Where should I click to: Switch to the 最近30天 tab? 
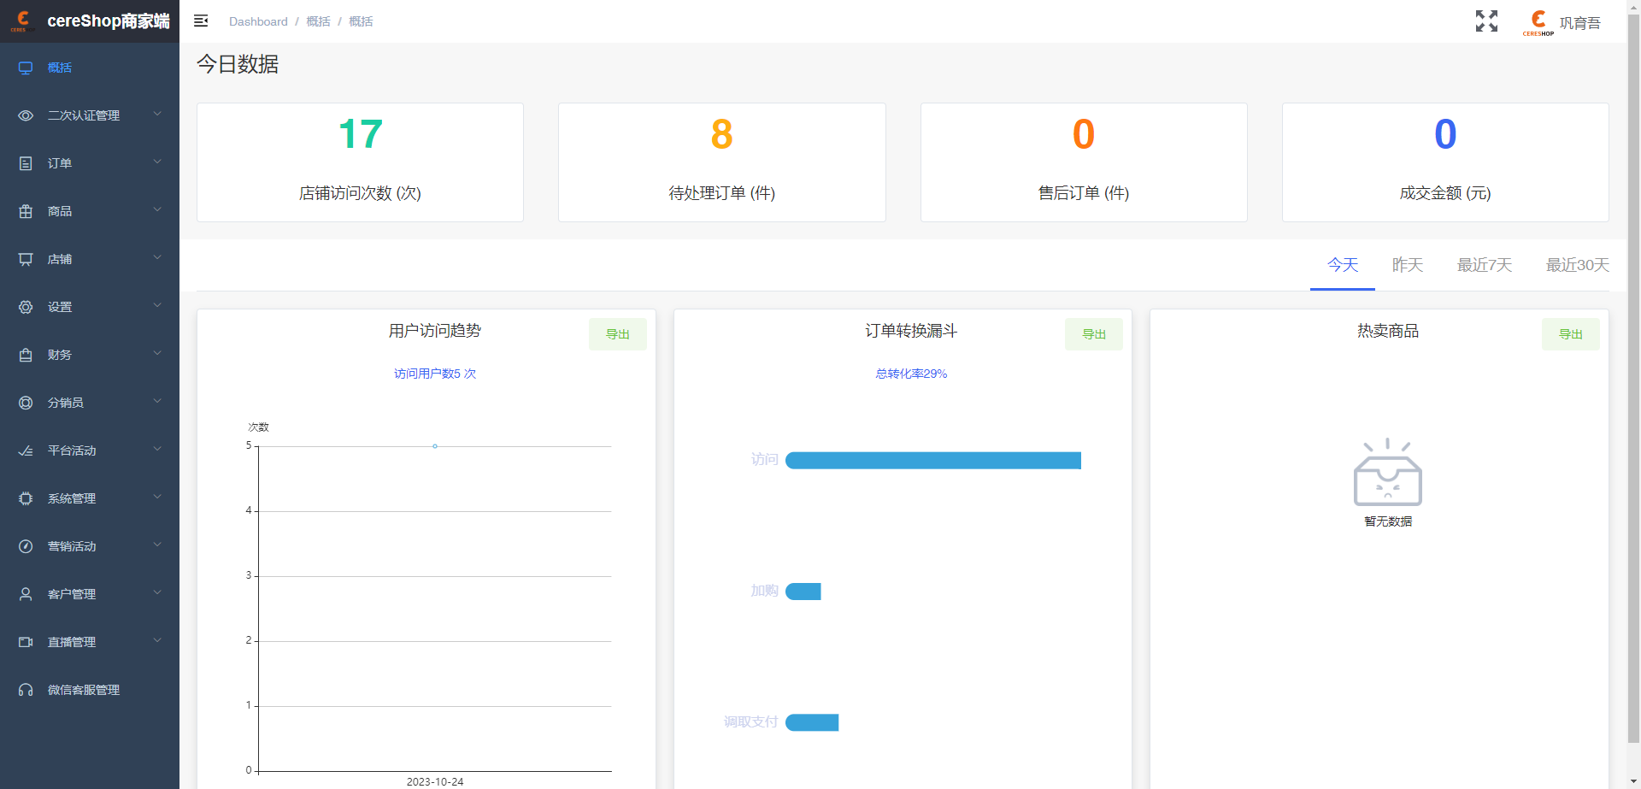1578,265
